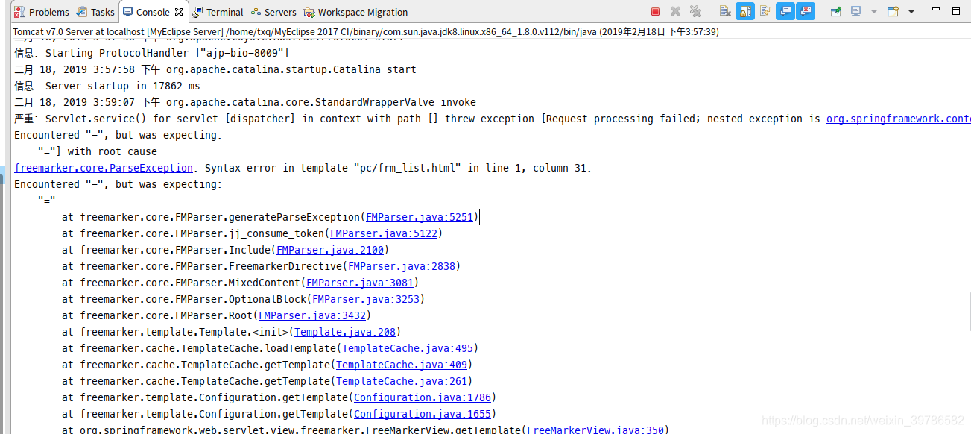Open the FreeMarkerView.java:350 link
Screen dimensions: 971x434
coord(595,430)
